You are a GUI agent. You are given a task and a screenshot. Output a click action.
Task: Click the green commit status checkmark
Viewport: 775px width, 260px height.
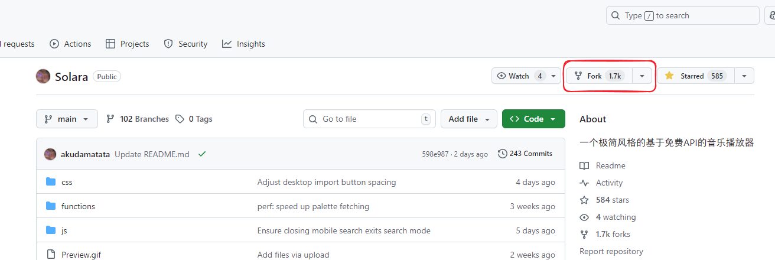[x=202, y=154]
